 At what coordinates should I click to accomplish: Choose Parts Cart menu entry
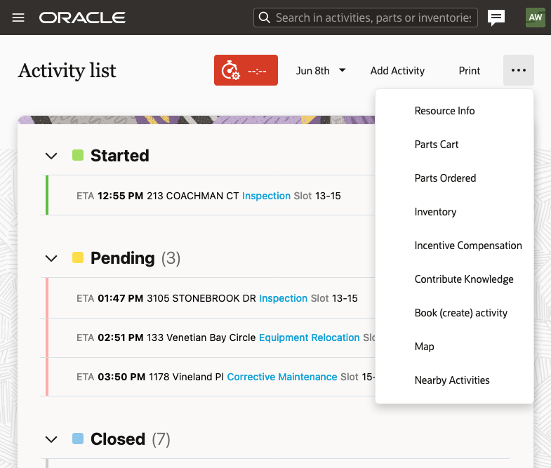(437, 145)
